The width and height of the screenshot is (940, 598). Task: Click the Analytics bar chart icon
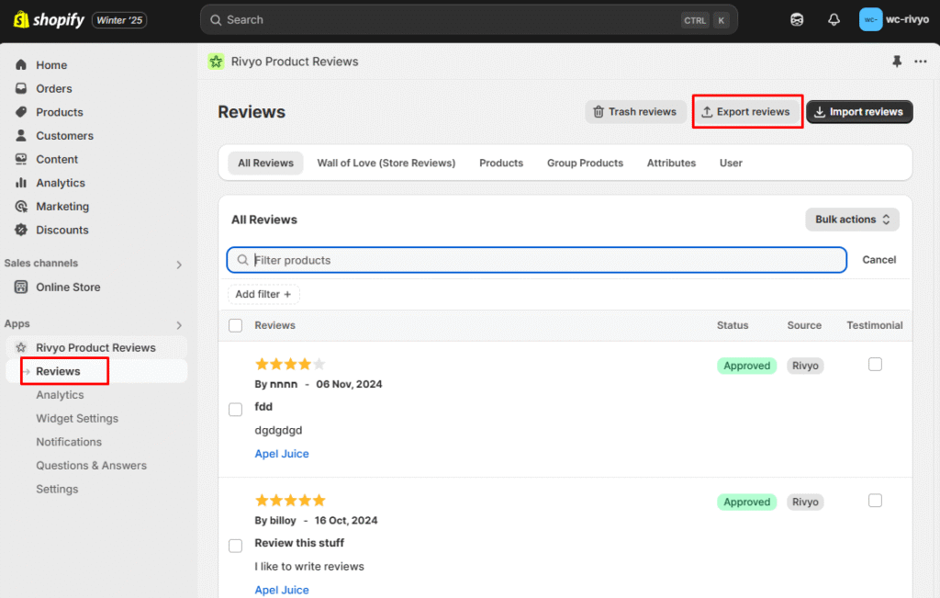(21, 183)
